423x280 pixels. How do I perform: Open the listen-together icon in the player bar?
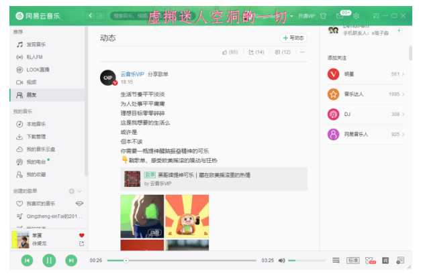coord(400,261)
